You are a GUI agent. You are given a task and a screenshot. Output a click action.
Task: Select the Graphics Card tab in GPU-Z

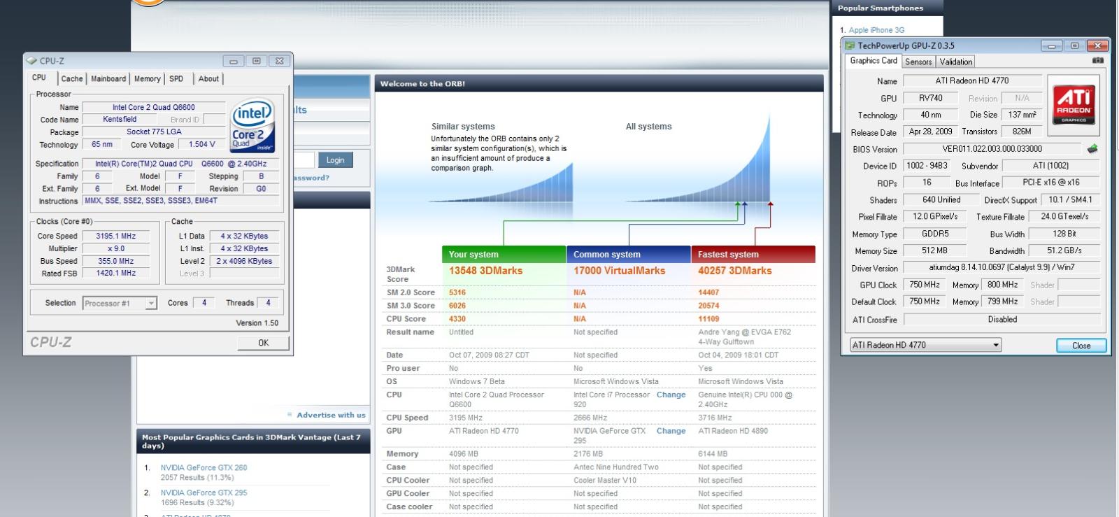click(x=873, y=61)
